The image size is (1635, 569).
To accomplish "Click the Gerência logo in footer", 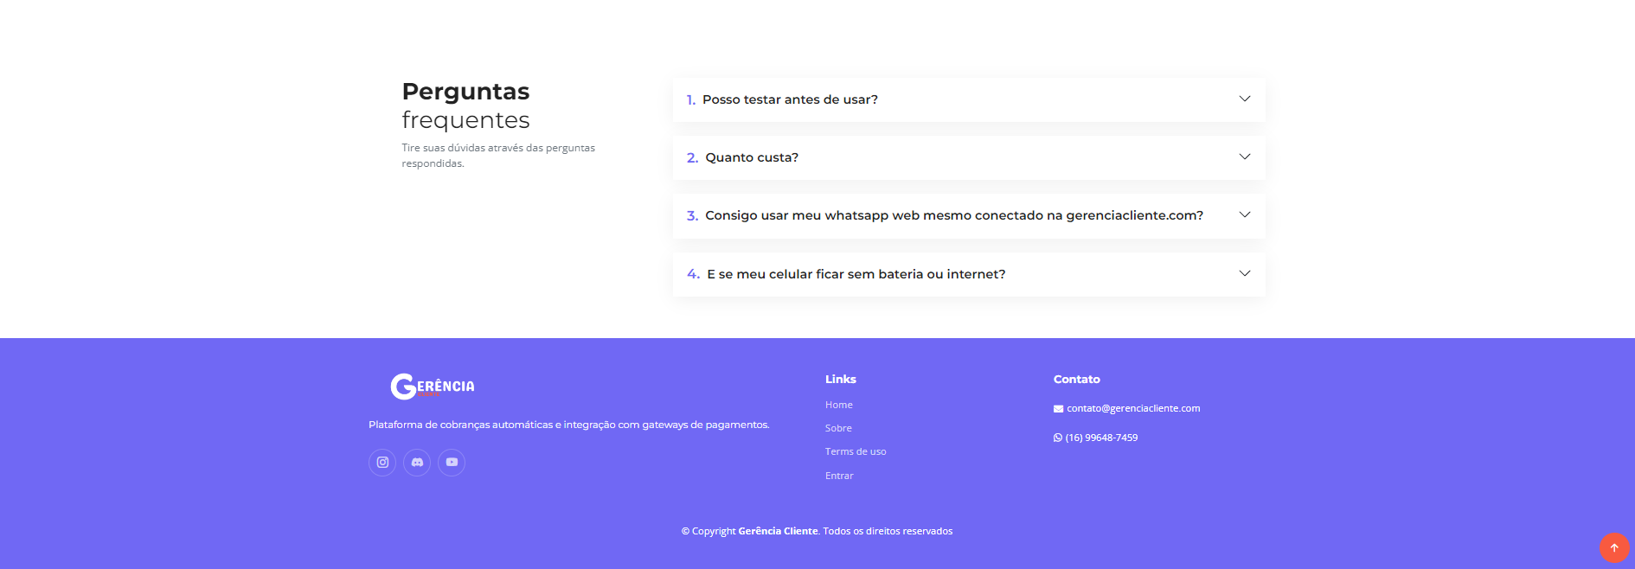I will click(433, 387).
